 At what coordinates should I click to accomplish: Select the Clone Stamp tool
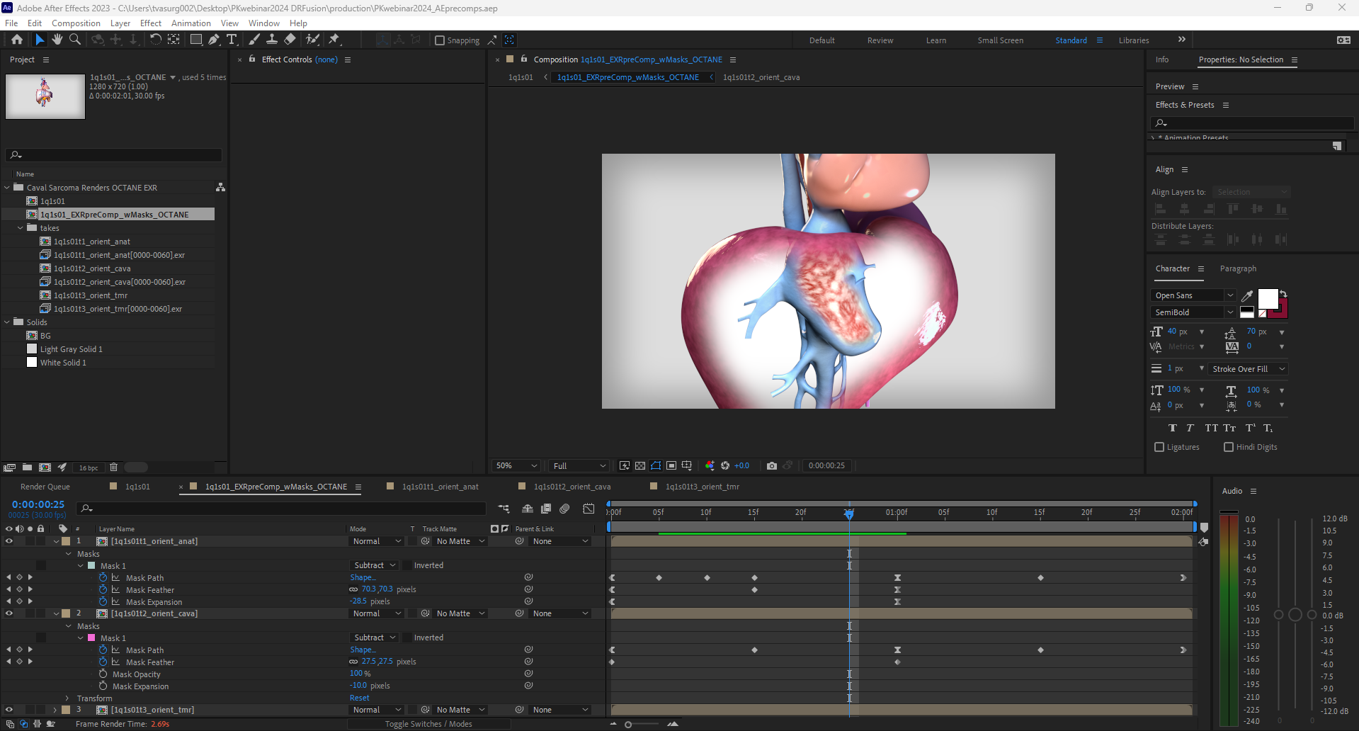tap(272, 40)
